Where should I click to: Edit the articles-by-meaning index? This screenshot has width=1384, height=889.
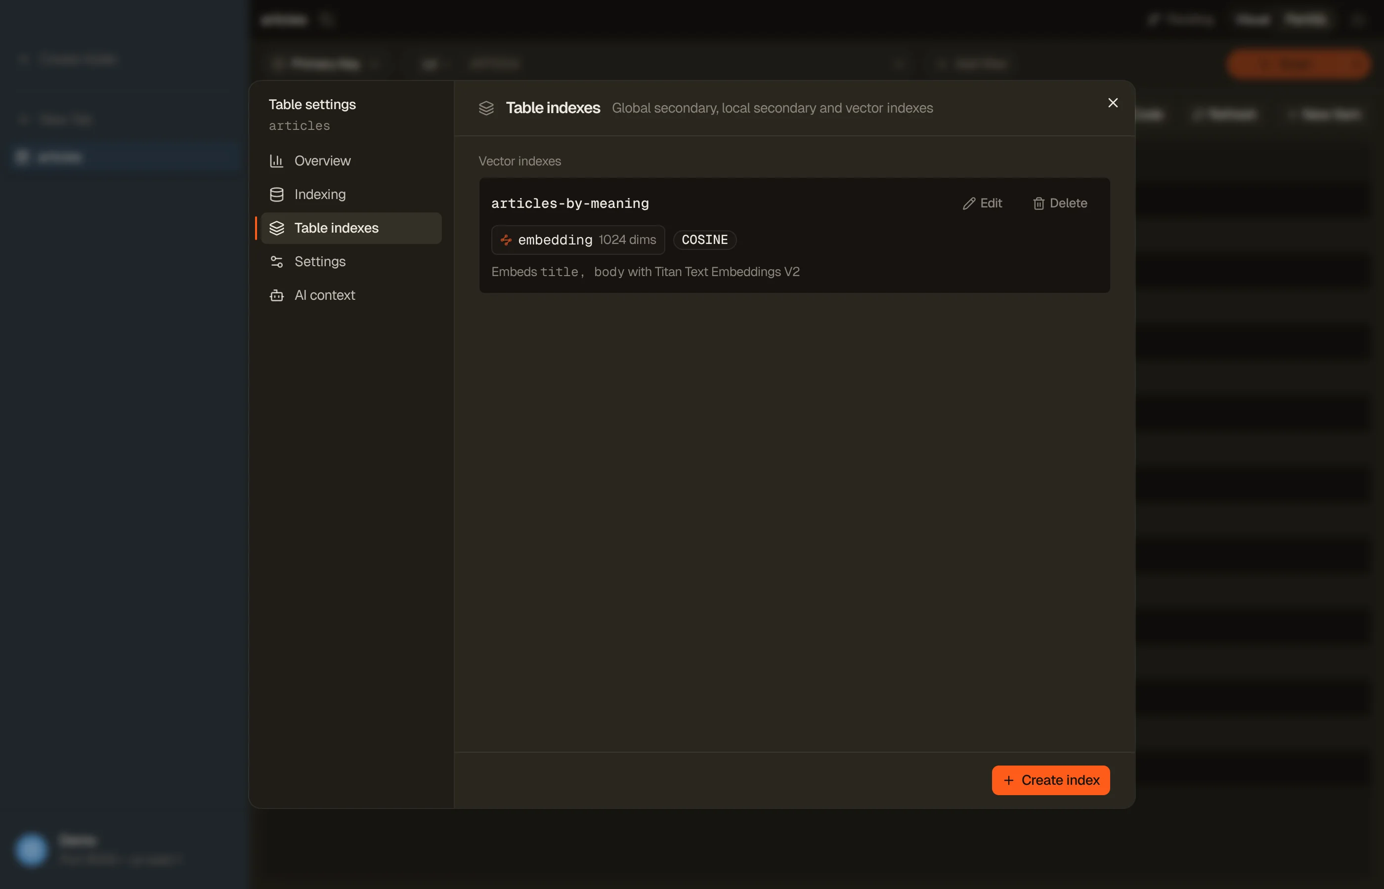click(x=982, y=204)
